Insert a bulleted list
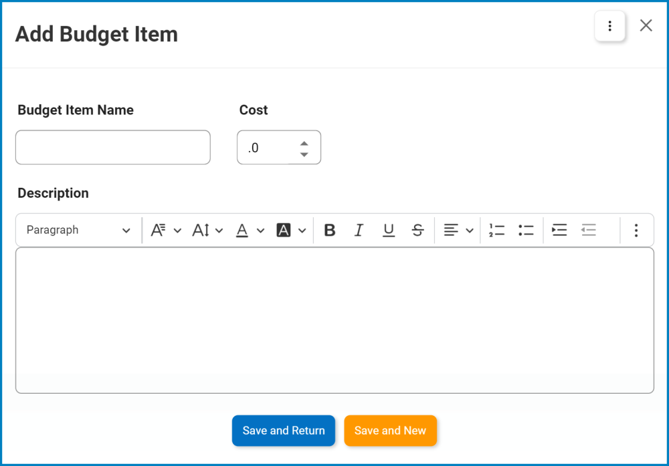 [526, 231]
